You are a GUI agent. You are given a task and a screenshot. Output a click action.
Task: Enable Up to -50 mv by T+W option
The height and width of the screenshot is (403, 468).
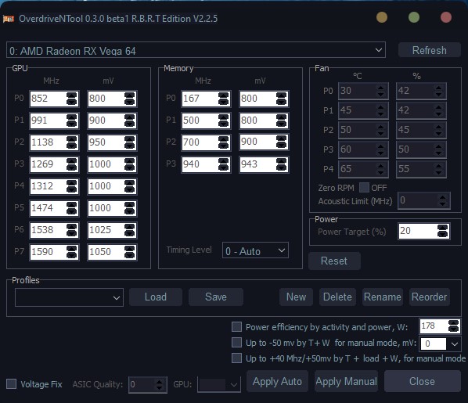[236, 343]
